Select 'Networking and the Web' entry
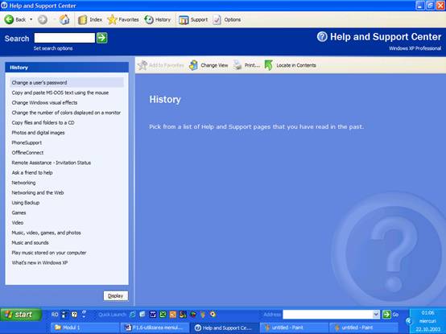 pyautogui.click(x=38, y=192)
